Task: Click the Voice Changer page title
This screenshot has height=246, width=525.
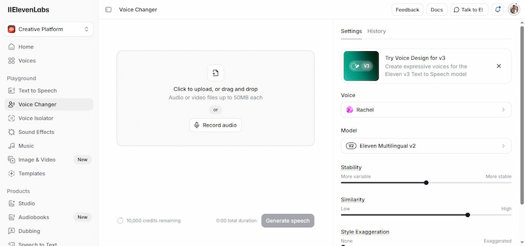Action: click(x=138, y=10)
